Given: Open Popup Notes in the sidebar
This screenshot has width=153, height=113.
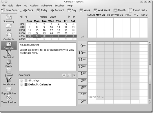Looking at the screenshot, I should click(9, 90).
